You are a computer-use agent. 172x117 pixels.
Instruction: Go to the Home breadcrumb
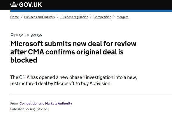[15, 17]
